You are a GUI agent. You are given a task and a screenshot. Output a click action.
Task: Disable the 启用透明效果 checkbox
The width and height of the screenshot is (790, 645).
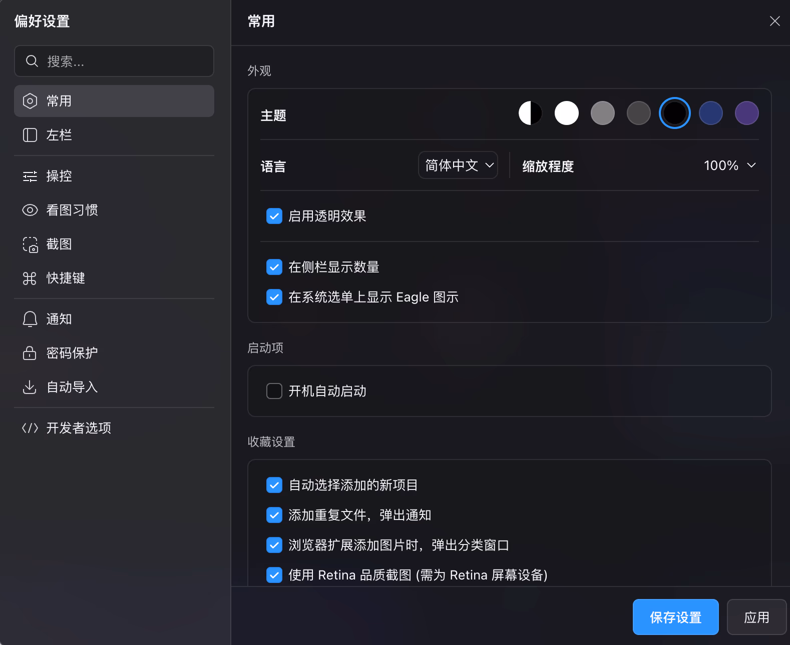pos(274,216)
